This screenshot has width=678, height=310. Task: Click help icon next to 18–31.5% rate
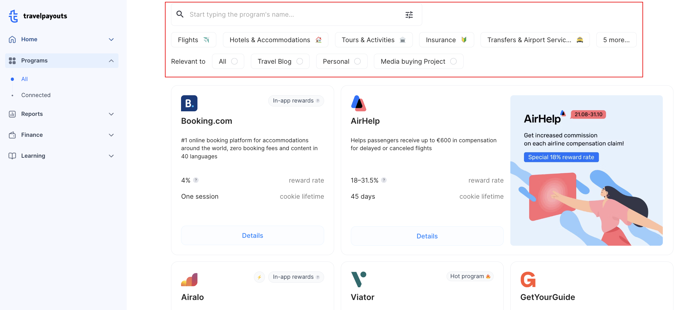point(384,180)
